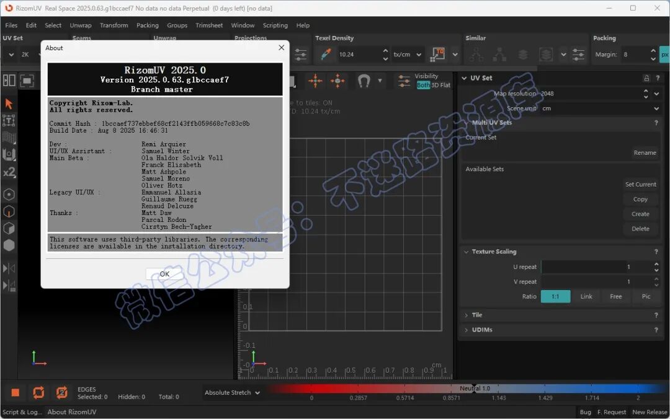This screenshot has height=419, width=670.
Task: Switch to edge selection mode hexagon
Action: pos(9,211)
